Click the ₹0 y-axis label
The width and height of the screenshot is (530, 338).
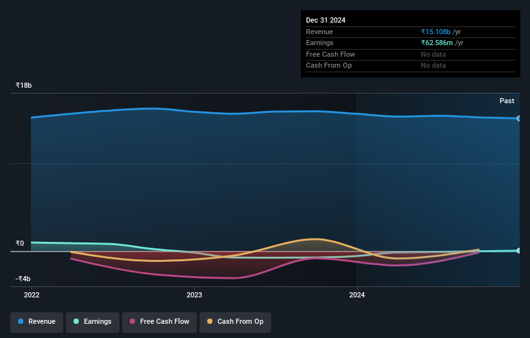point(19,243)
